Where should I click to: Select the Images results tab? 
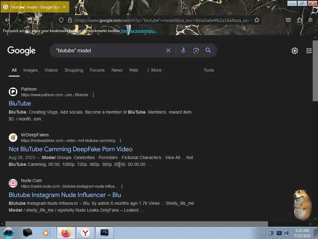click(x=30, y=70)
